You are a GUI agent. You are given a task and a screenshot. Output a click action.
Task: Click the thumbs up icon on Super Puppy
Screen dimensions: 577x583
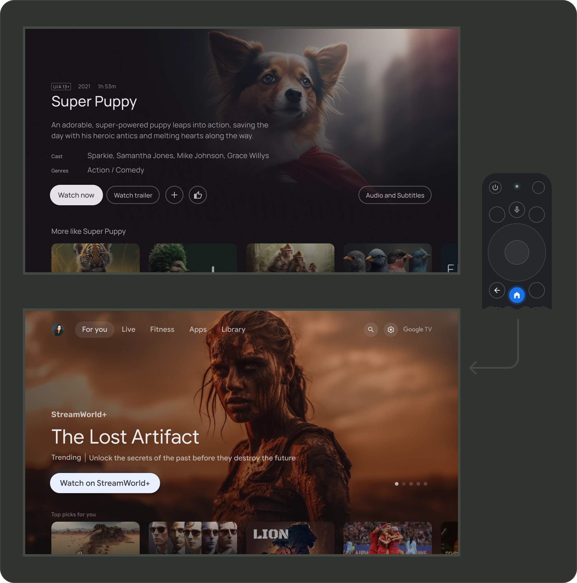point(198,195)
